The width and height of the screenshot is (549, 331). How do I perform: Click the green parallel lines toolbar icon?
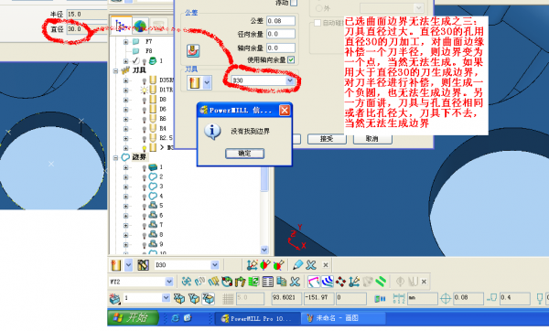point(381,282)
